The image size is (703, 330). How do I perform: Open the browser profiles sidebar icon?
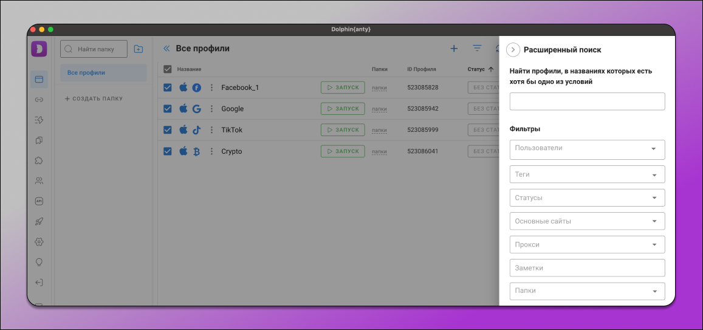[x=39, y=79]
